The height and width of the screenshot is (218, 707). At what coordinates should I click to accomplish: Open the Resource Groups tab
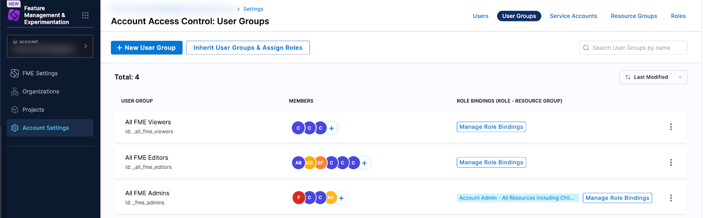[x=634, y=16]
